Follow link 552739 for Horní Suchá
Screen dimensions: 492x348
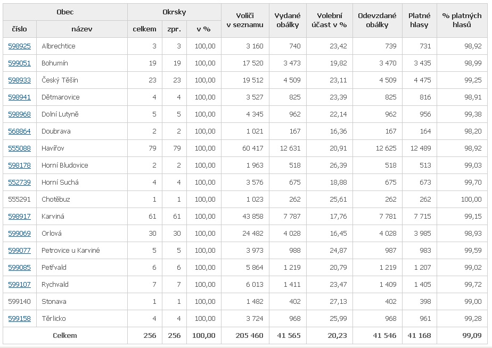pos(20,182)
